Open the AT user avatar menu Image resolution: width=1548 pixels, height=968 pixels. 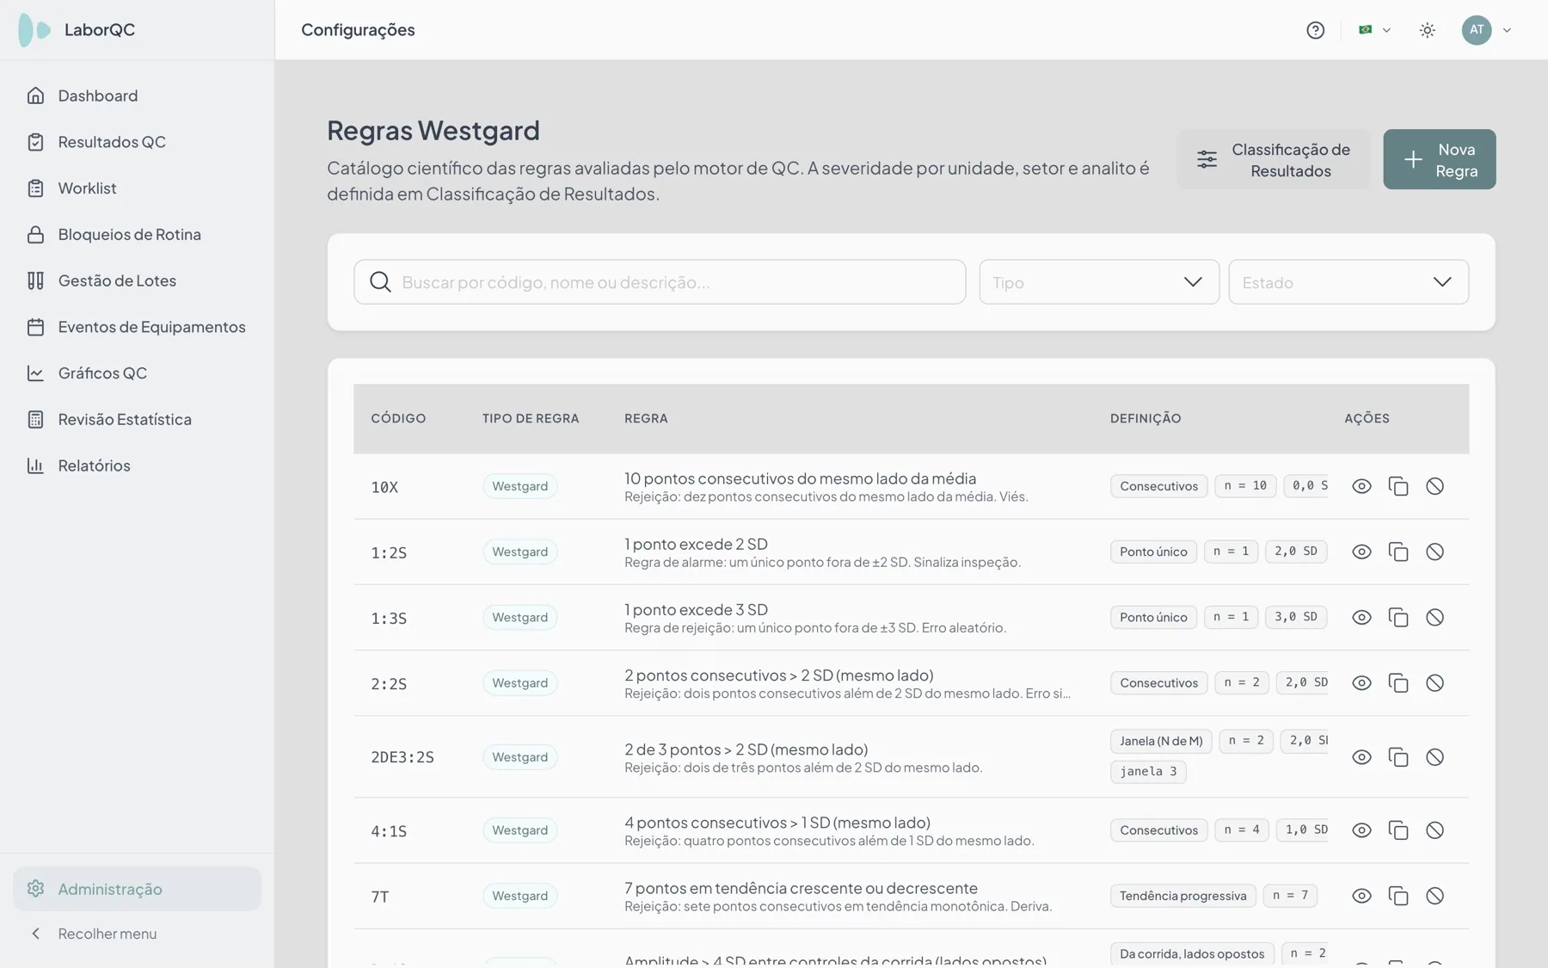click(1477, 30)
